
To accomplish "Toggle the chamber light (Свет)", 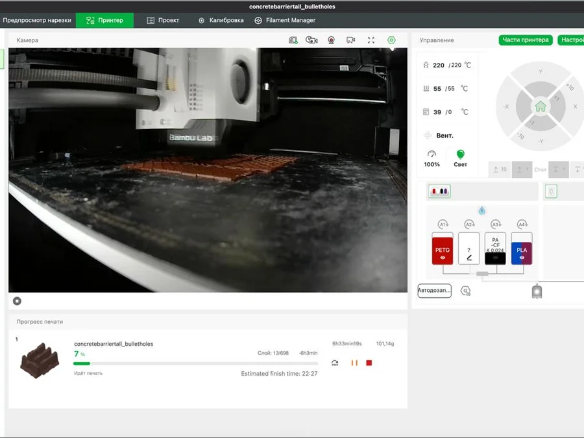I will click(x=460, y=158).
